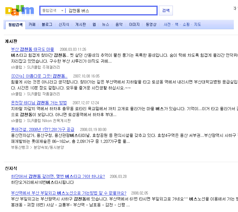Open the 동영상 tab
This screenshot has height=212, width=238.
tap(151, 24)
